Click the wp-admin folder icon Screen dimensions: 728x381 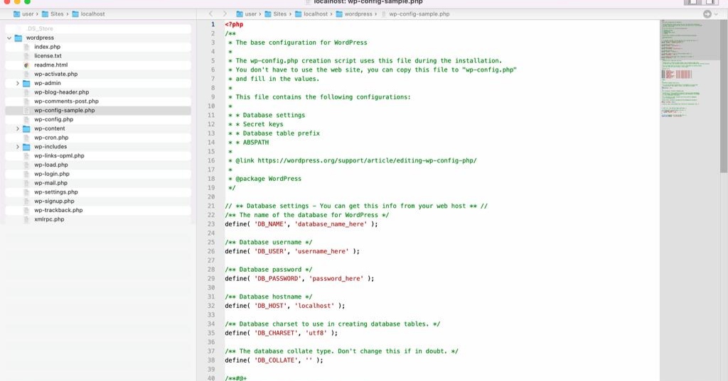pos(26,83)
